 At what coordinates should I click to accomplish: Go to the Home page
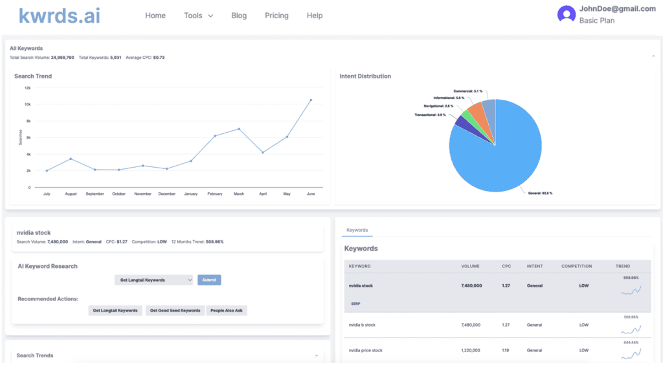pyautogui.click(x=155, y=16)
